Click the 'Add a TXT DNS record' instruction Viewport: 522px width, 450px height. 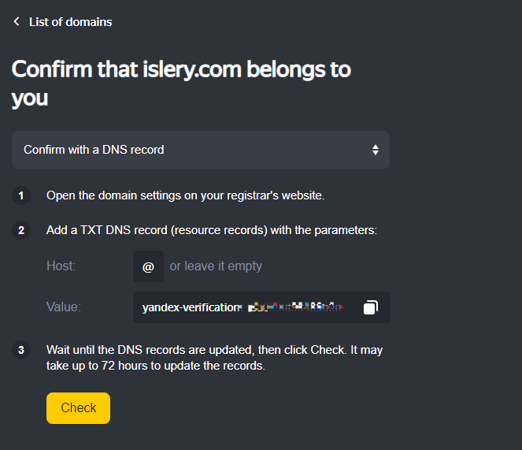point(212,230)
